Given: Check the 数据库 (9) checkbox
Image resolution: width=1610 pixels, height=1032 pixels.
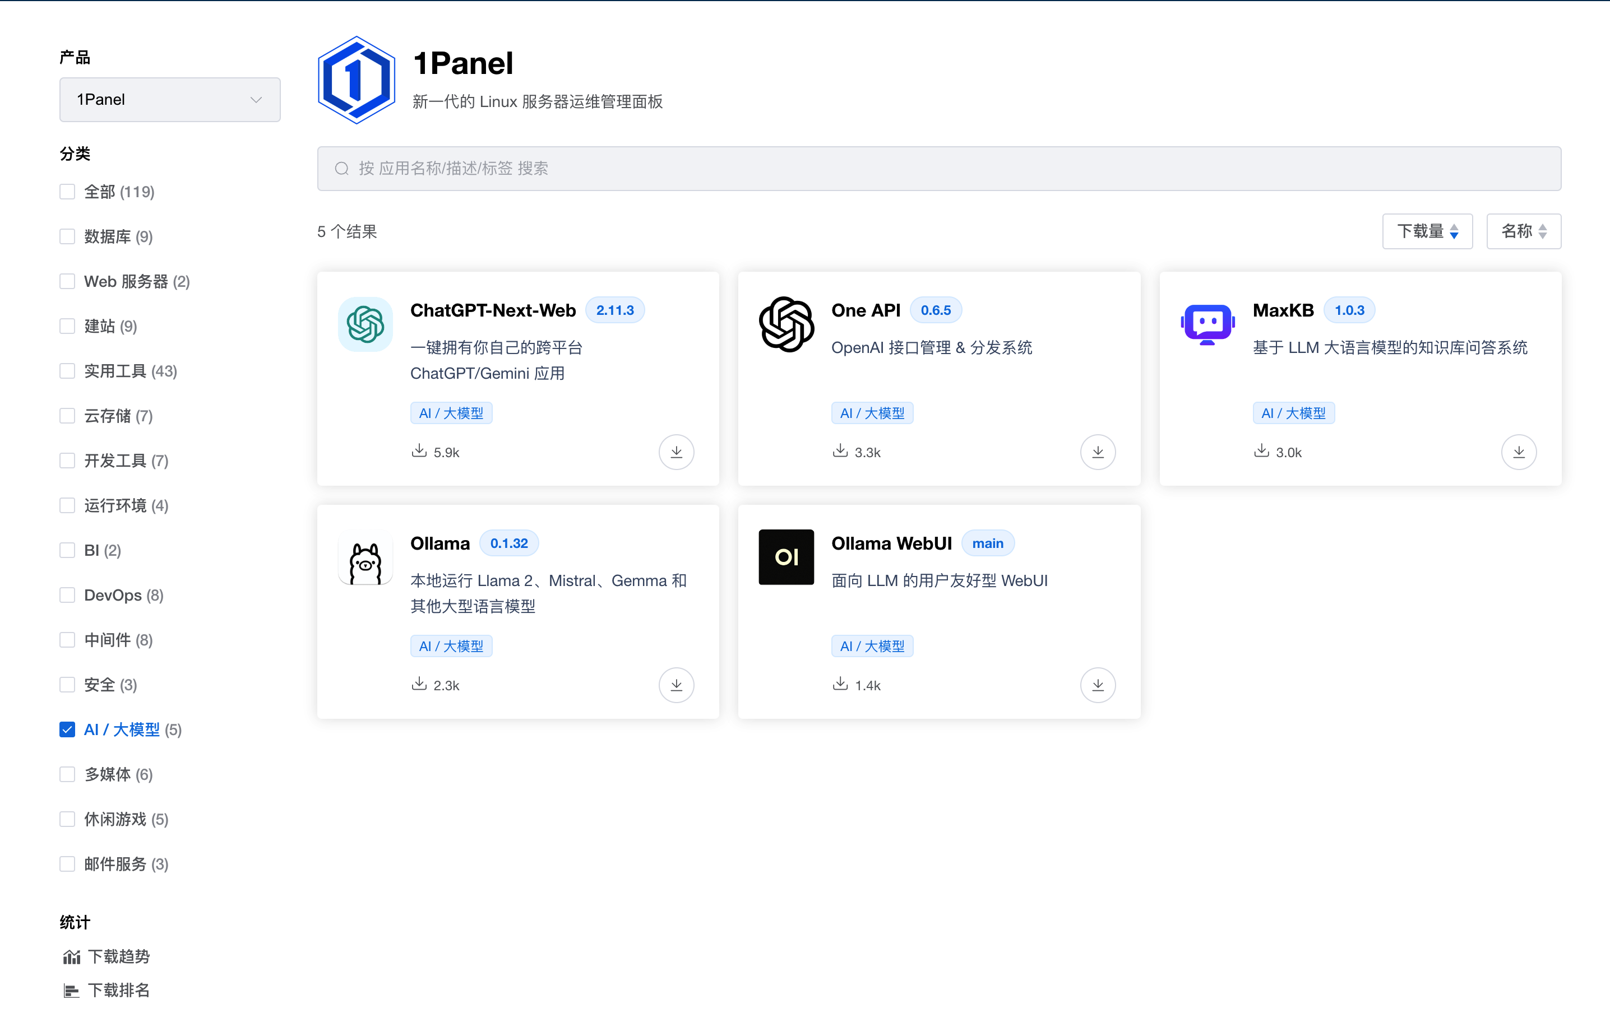Looking at the screenshot, I should point(67,236).
